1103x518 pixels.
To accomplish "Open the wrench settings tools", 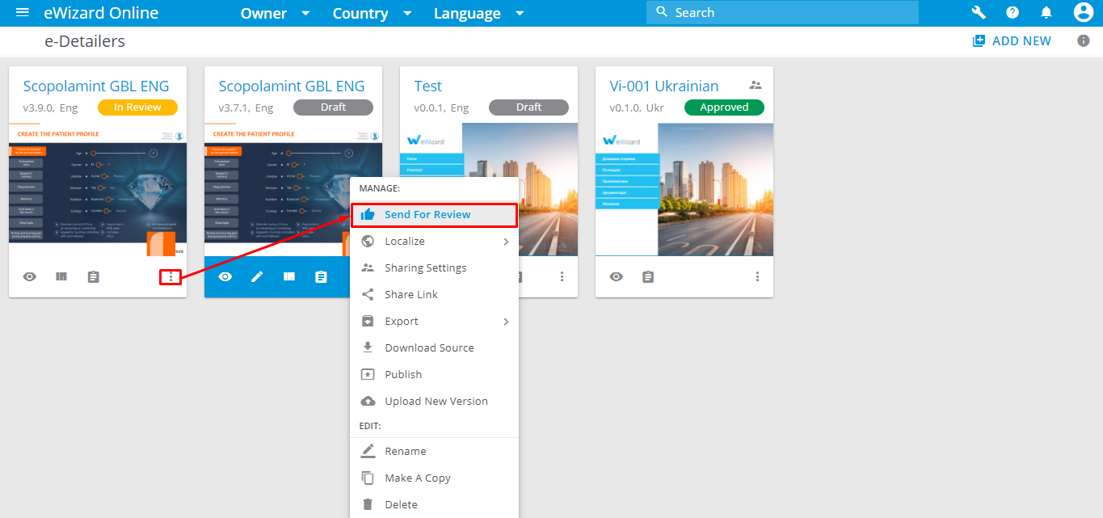I will tap(979, 13).
